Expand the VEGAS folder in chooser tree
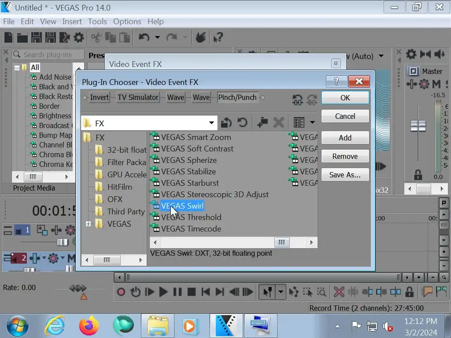Screen dimensions: 451x338 88,224
